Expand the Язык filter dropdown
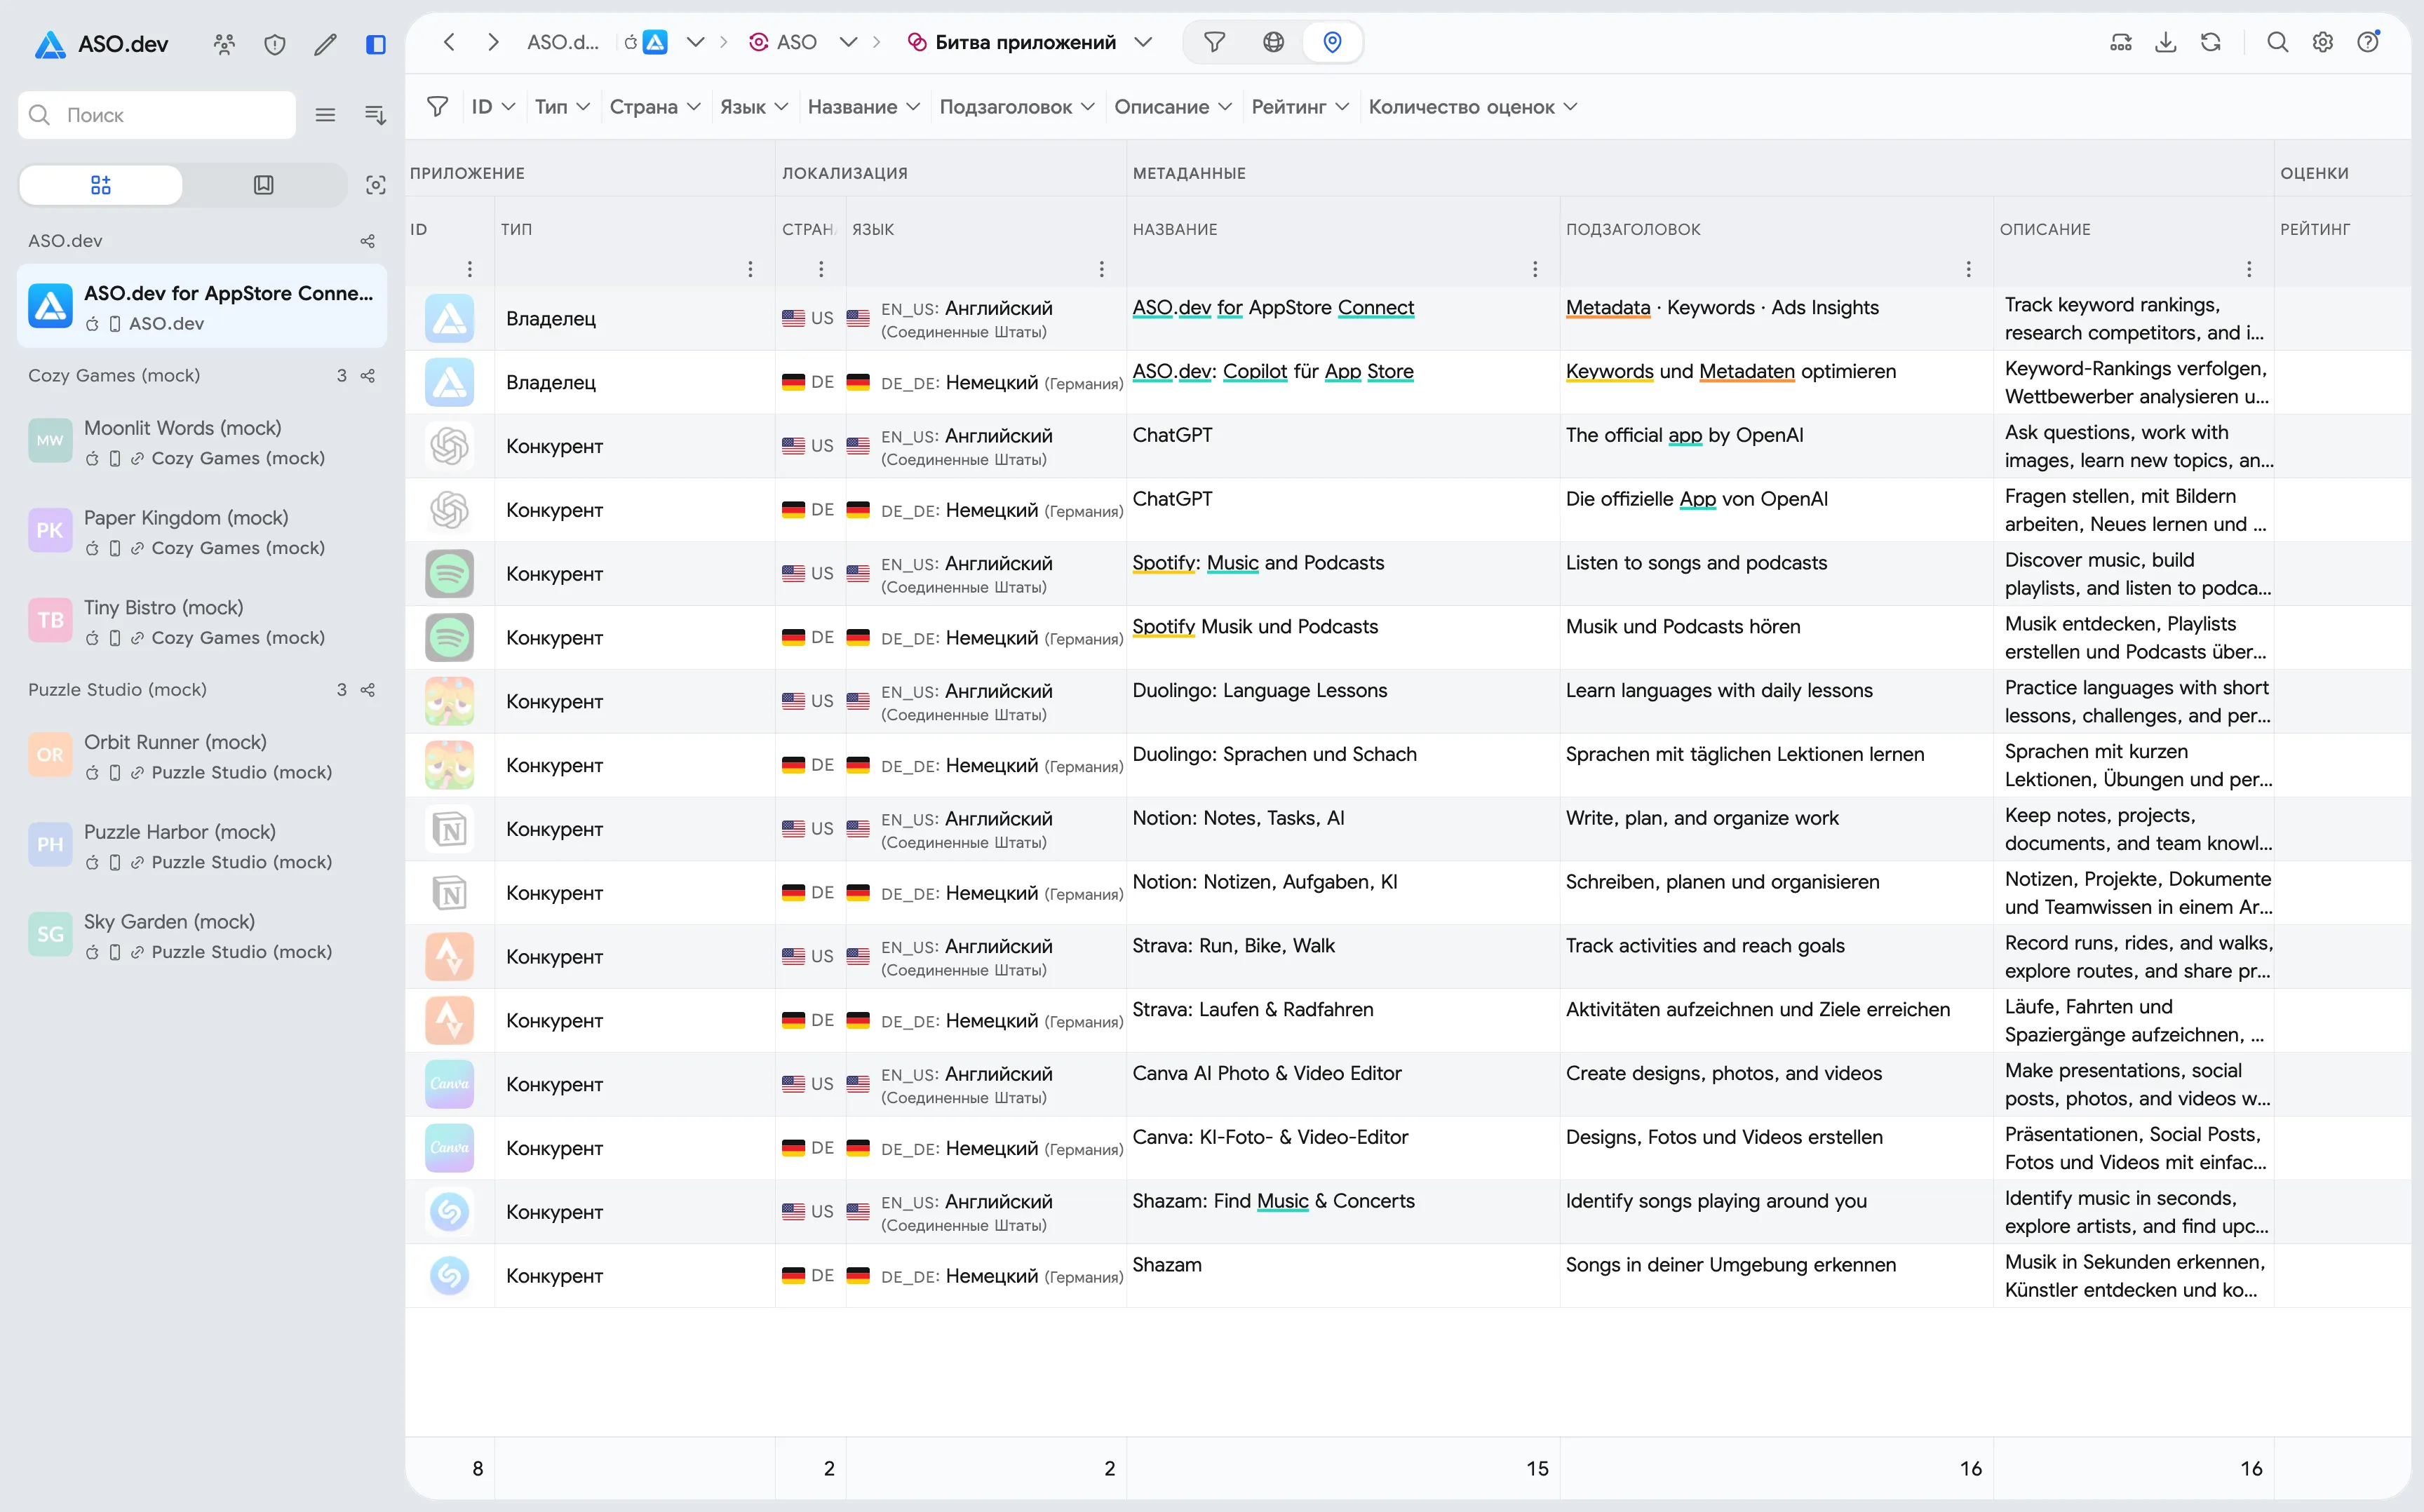 coord(754,107)
